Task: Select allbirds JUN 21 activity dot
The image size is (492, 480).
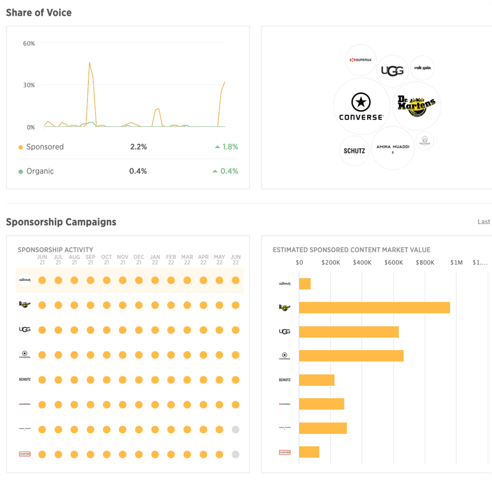Action: 42,280
